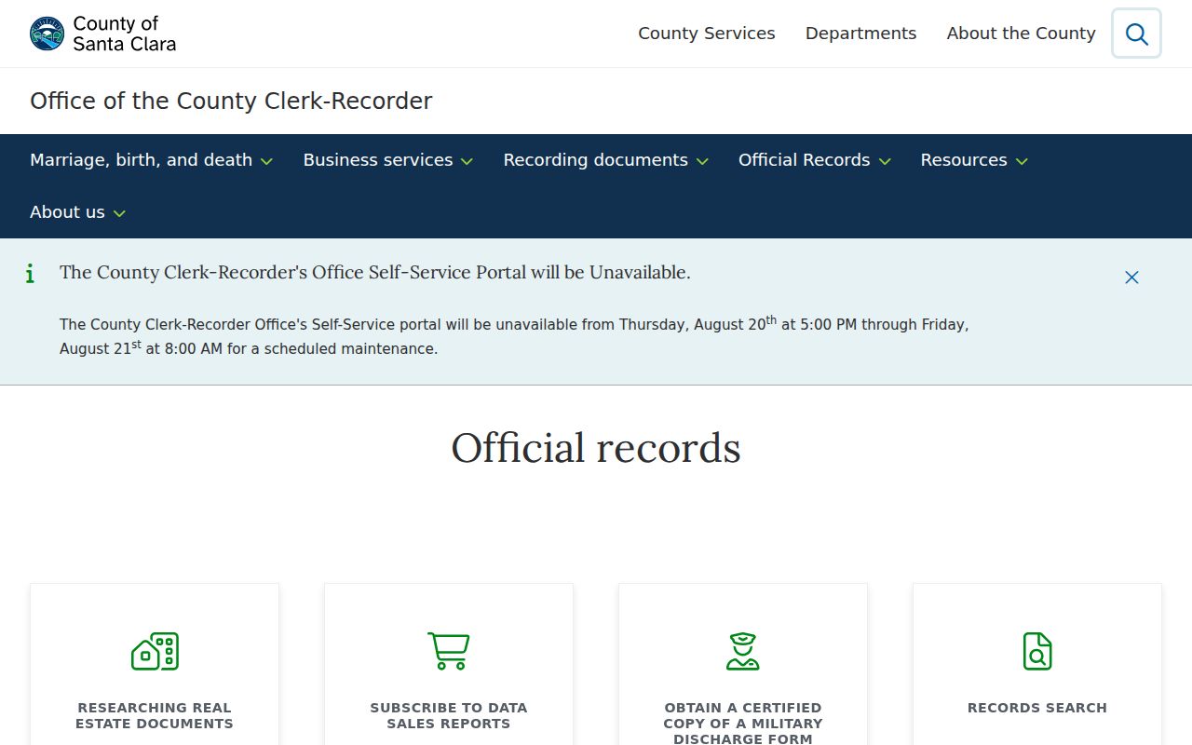Click the shopping cart data sales icon
This screenshot has height=745, width=1192.
coord(449,651)
